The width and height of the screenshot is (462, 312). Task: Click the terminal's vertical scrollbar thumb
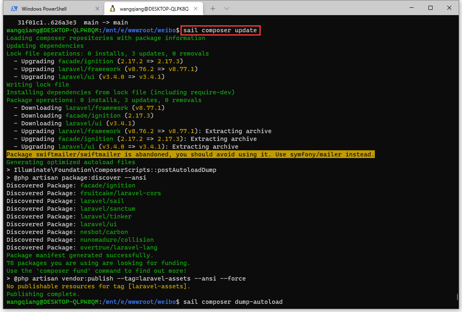click(457, 297)
